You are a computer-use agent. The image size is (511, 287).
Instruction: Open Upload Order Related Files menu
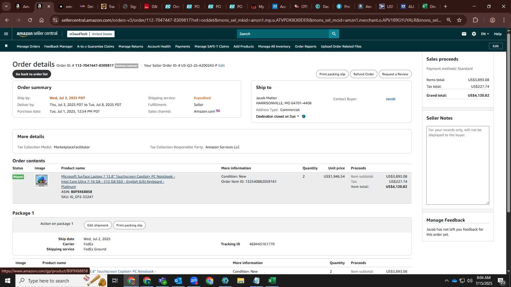(341, 46)
